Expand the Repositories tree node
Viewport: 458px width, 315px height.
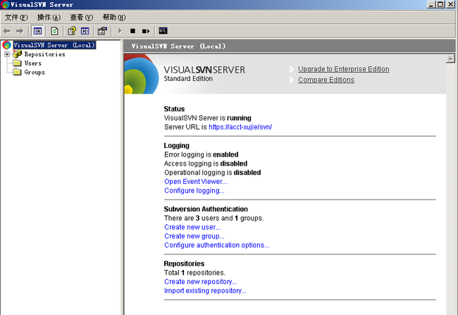click(x=7, y=54)
